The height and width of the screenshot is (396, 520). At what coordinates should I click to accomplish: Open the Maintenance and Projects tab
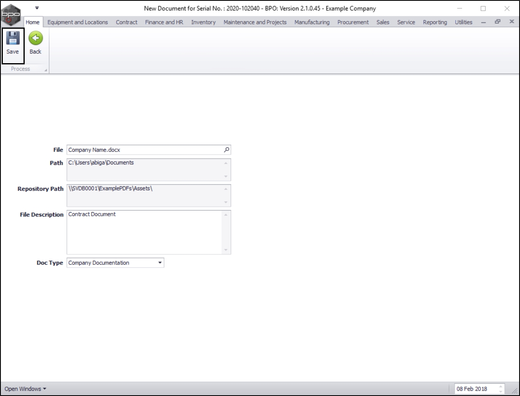(x=255, y=22)
